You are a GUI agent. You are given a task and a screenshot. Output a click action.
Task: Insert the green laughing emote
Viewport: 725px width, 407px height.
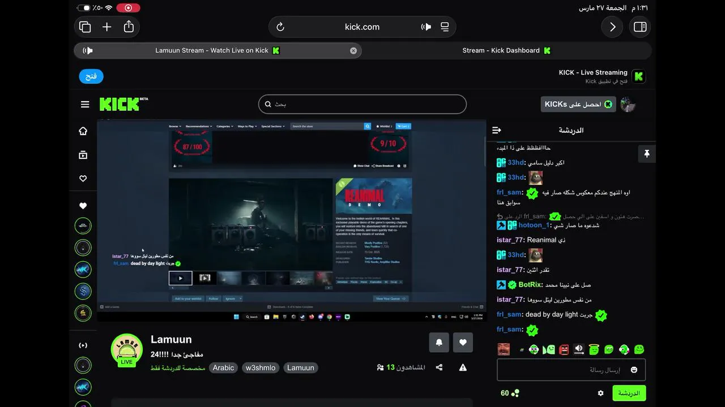coord(609,349)
